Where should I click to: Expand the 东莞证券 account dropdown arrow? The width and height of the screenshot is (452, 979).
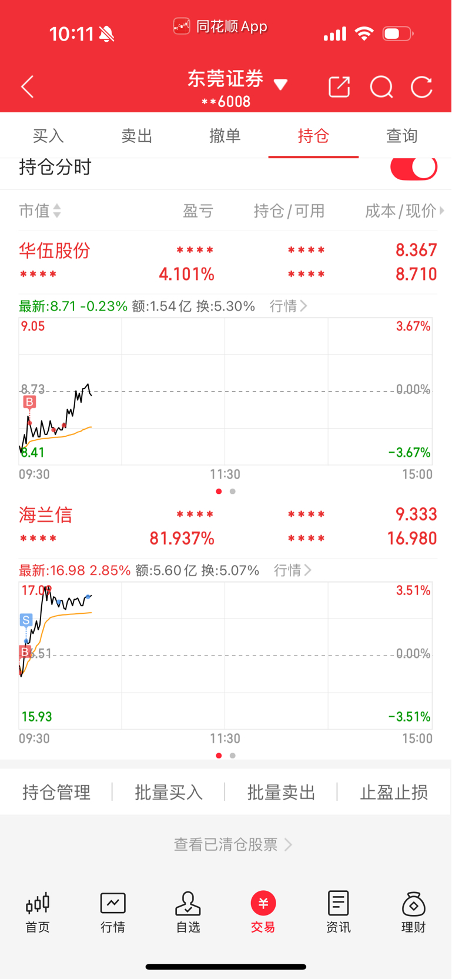(281, 85)
